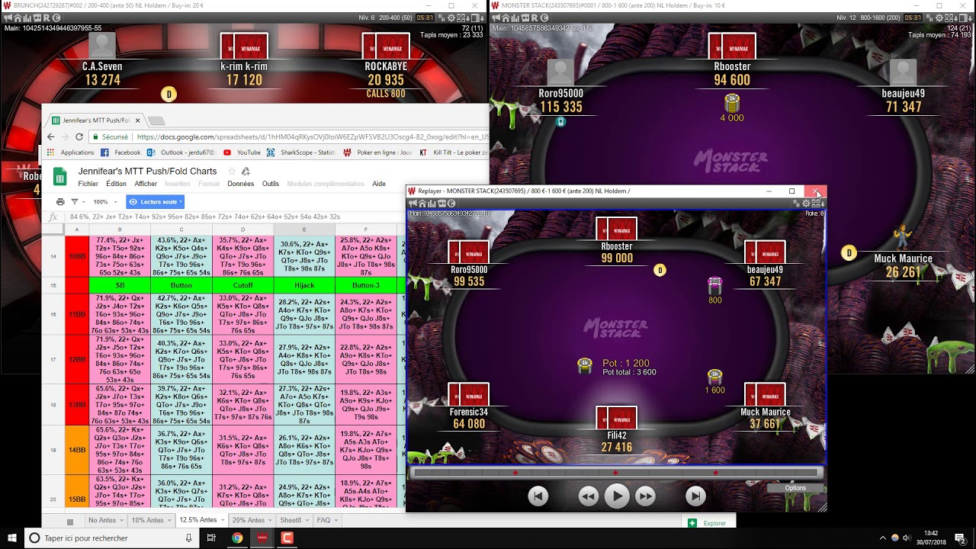976x549 pixels.
Task: Click the Explorer button in Sheets
Action: pyautogui.click(x=708, y=523)
